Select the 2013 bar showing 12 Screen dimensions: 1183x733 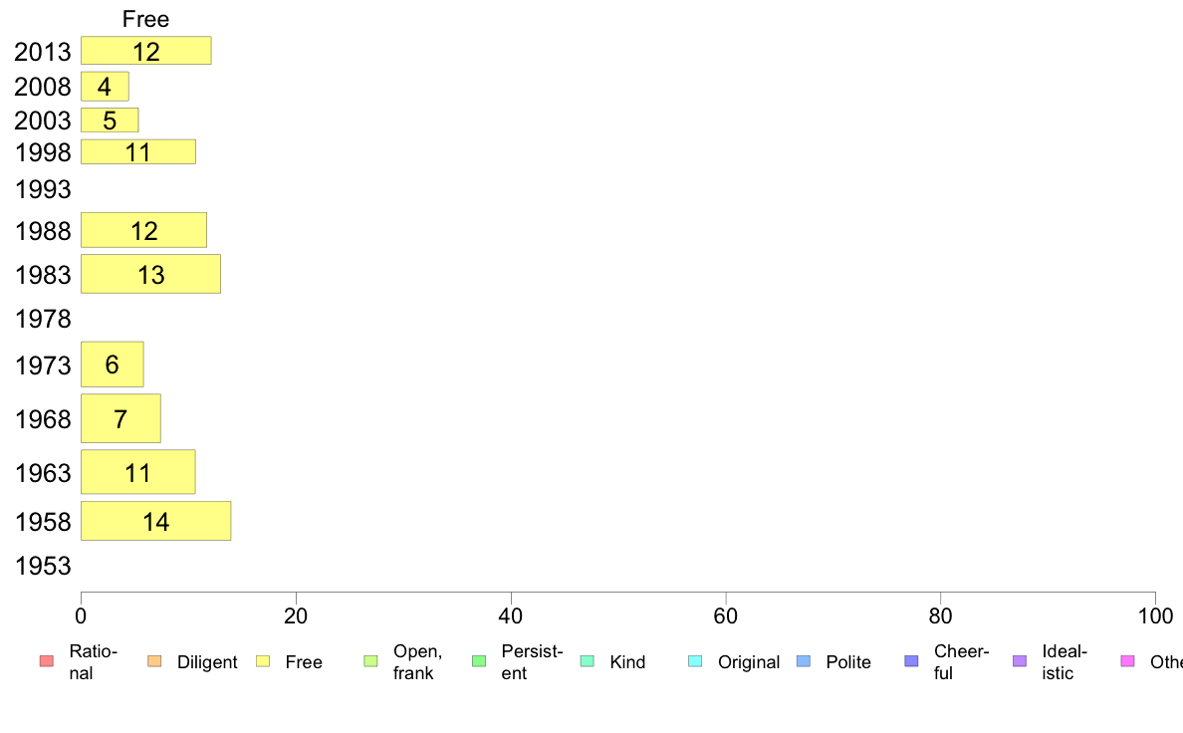(146, 51)
